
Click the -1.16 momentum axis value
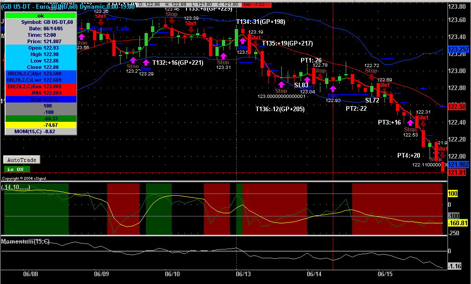pyautogui.click(x=455, y=266)
